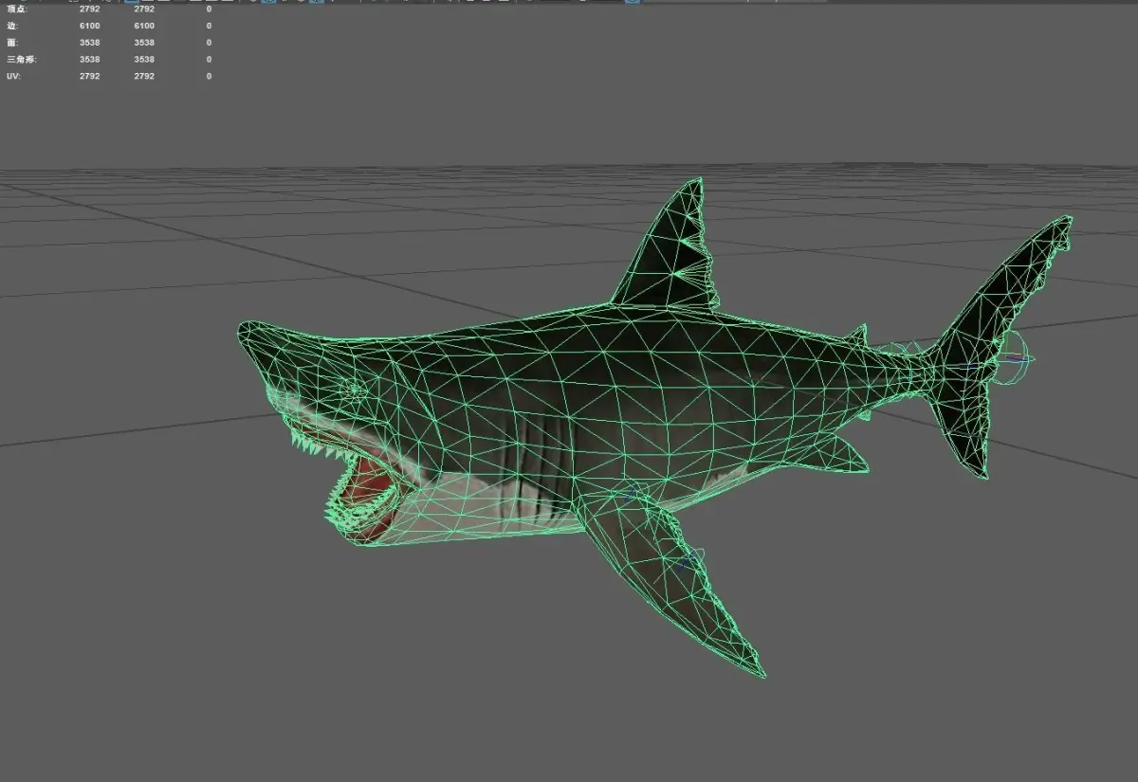Select the 0 value in the 三角形 row
This screenshot has height=782, width=1138.
tap(209, 59)
